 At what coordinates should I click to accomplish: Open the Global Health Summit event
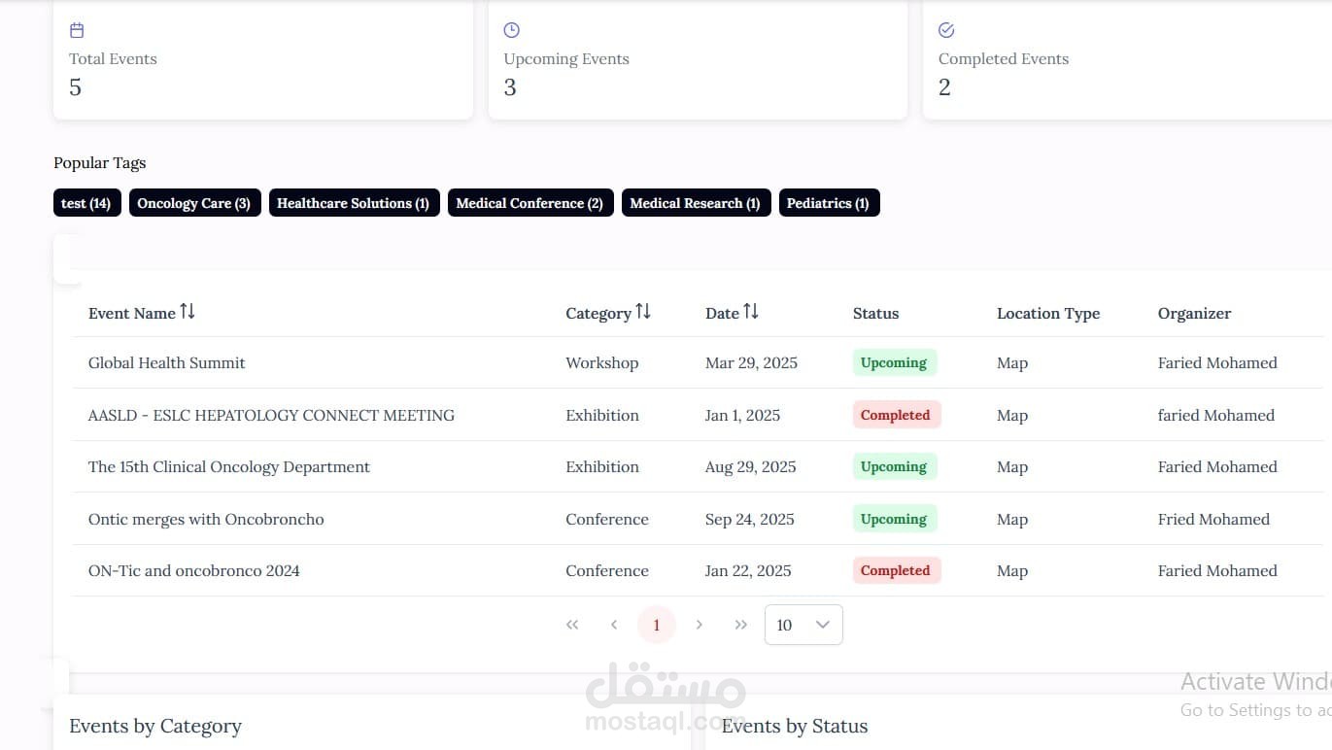[x=167, y=363]
